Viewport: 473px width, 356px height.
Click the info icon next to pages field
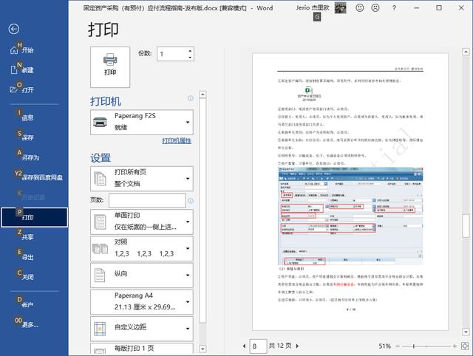click(191, 201)
